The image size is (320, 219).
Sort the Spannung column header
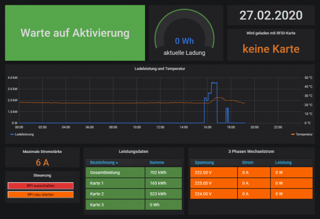point(204,162)
